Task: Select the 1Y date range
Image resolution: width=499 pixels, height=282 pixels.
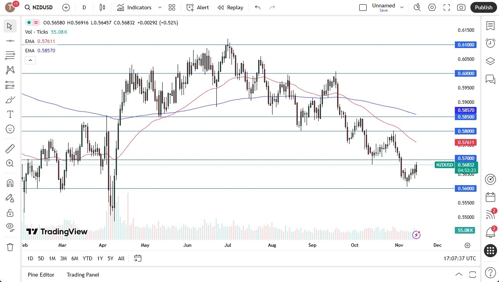Action: point(99,258)
